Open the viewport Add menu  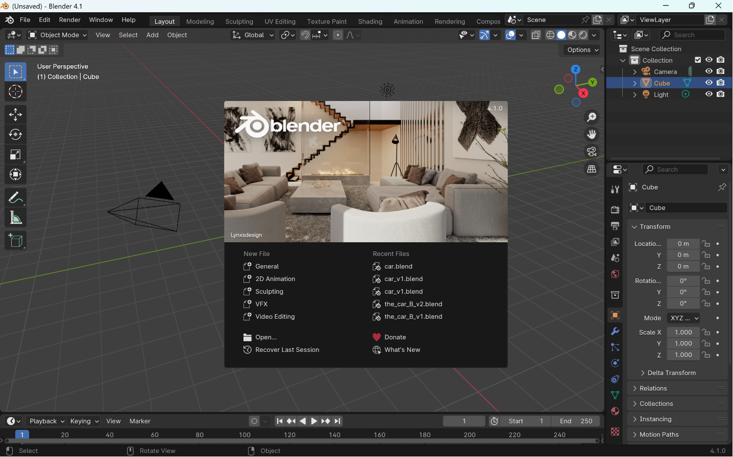(x=152, y=35)
